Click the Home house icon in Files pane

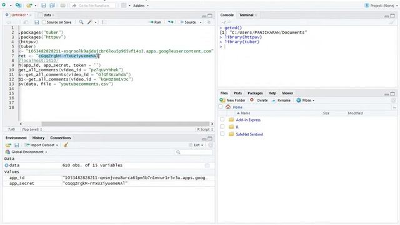click(x=227, y=107)
